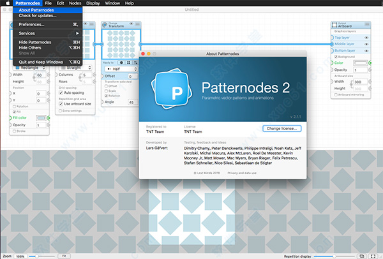This screenshot has width=383, height=259.
Task: Click the Transform node output connector
Action: [140, 44]
